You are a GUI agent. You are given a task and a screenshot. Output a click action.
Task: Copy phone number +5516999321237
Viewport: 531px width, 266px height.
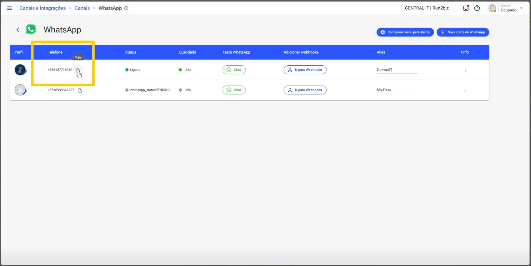(x=80, y=90)
